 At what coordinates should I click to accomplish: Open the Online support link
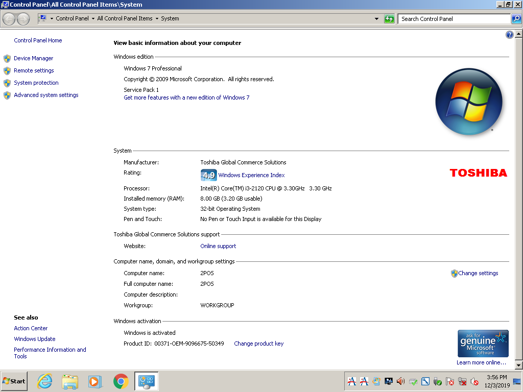(218, 246)
